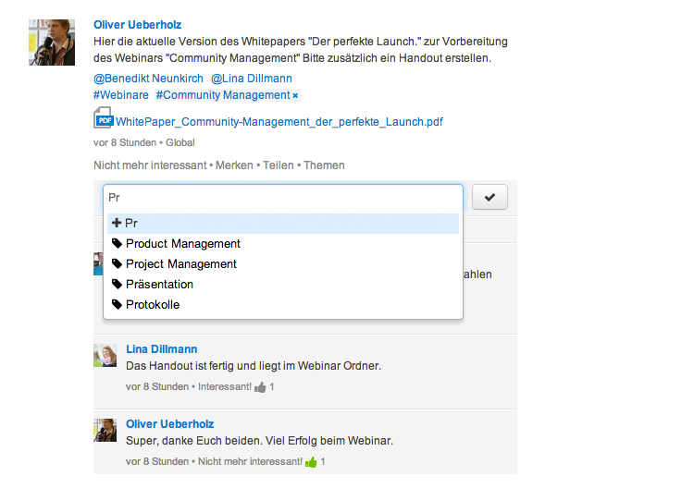Remove the Community Management tag
Screen dimensions: 694x488
point(295,96)
